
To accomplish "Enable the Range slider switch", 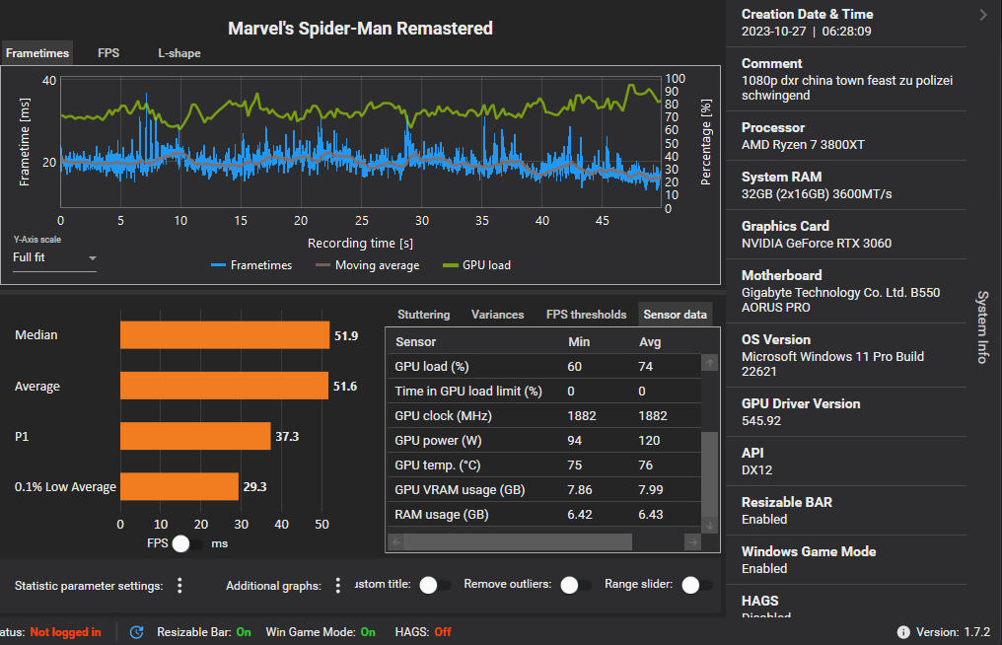I will pos(696,585).
